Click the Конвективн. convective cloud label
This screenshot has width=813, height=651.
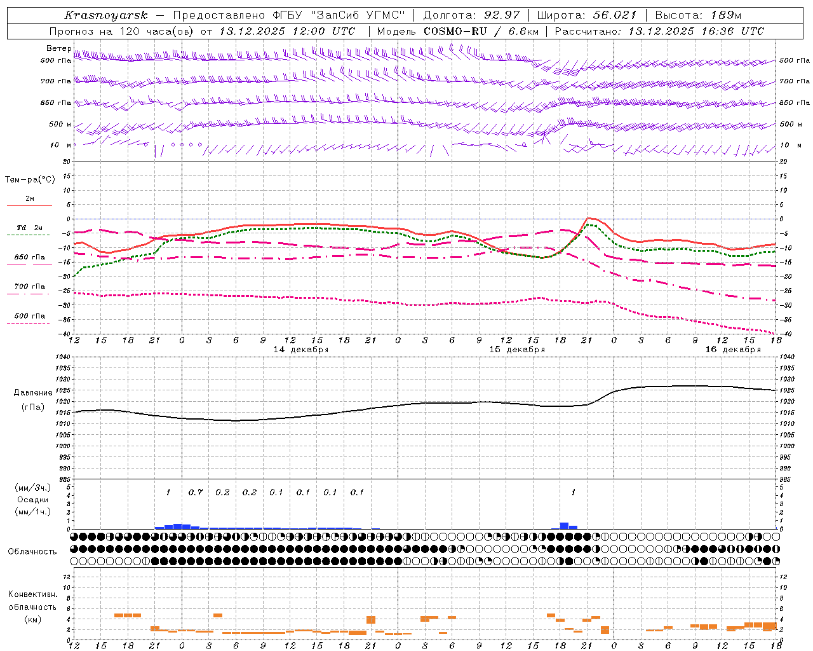coord(32,594)
